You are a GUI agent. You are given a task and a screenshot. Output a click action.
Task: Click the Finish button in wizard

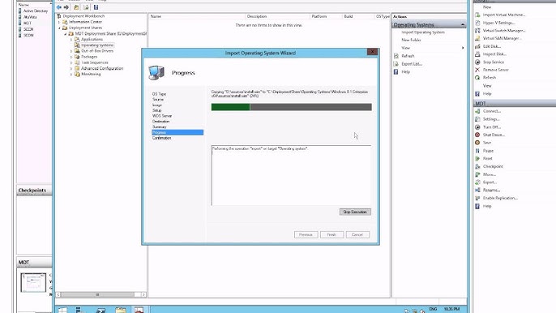click(x=331, y=234)
